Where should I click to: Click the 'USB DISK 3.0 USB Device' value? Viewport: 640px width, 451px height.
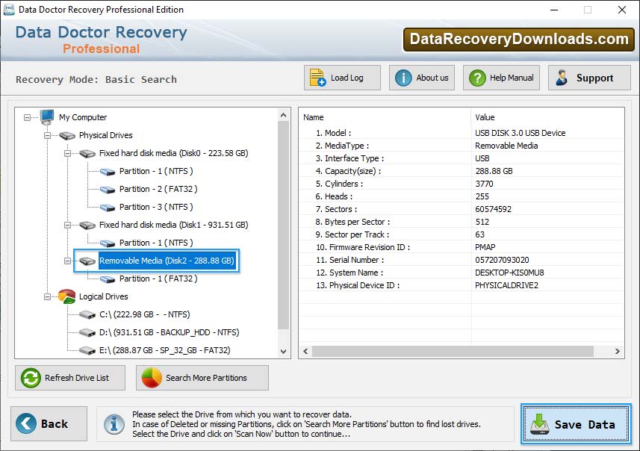pos(520,133)
